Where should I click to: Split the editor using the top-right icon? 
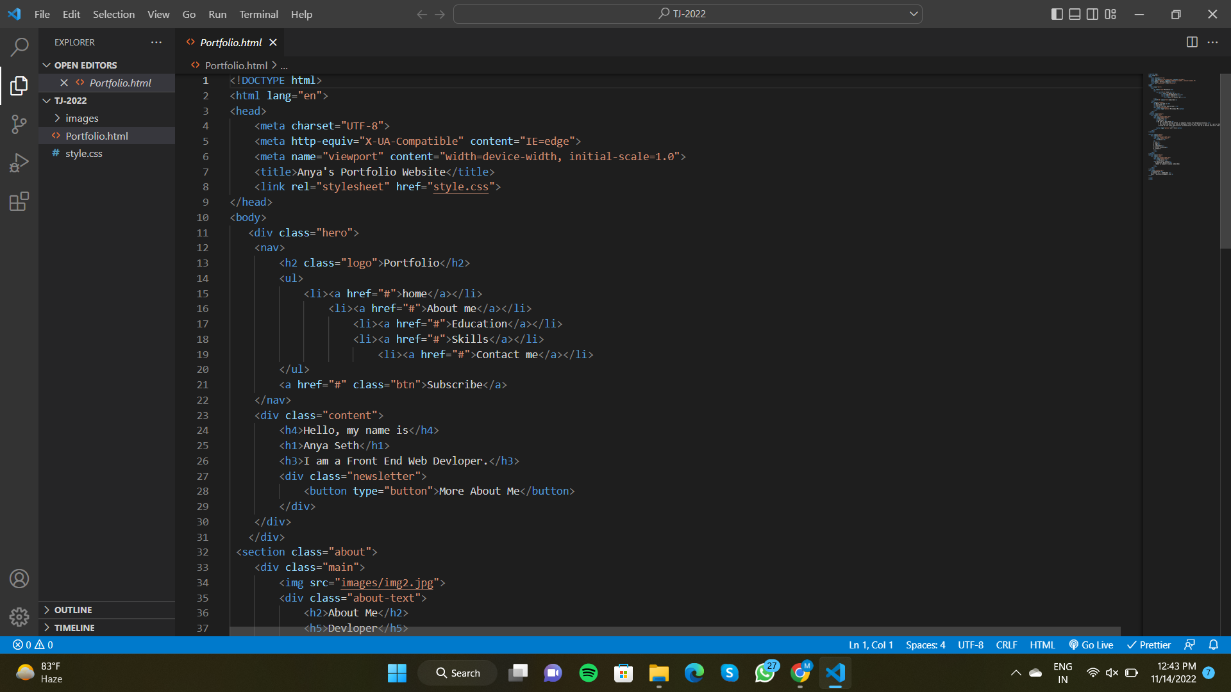click(x=1192, y=42)
